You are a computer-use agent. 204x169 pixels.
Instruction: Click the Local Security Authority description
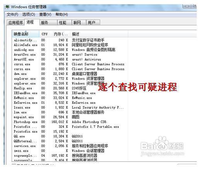(x=98, y=107)
